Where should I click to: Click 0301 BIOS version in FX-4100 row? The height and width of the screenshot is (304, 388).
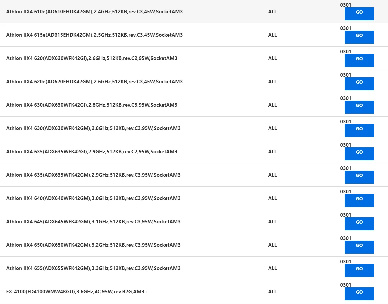[x=345, y=285]
